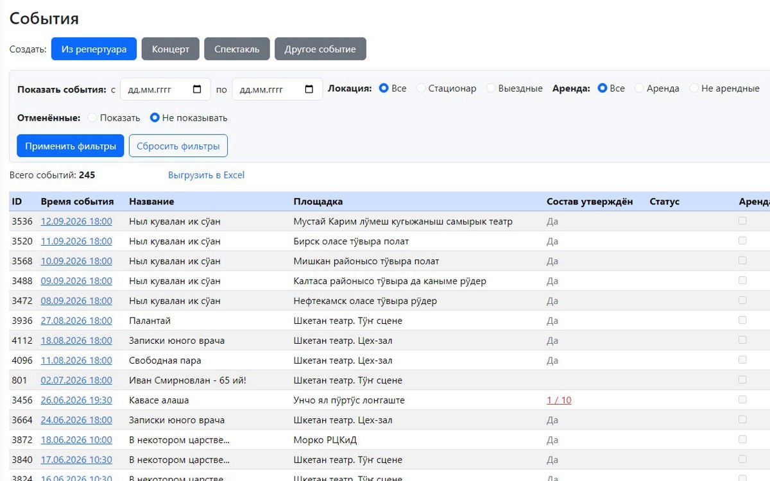Open event dated 12.09.2026 18:00
This screenshot has width=770, height=481.
click(76, 221)
